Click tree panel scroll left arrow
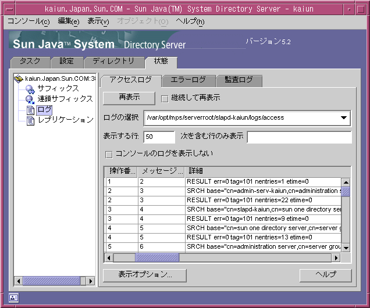 pos(19,281)
